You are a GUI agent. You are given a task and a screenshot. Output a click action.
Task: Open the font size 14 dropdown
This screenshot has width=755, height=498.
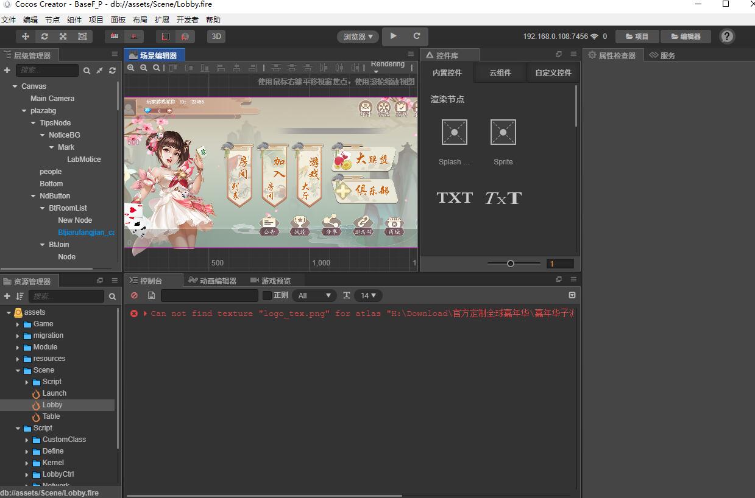tap(368, 295)
